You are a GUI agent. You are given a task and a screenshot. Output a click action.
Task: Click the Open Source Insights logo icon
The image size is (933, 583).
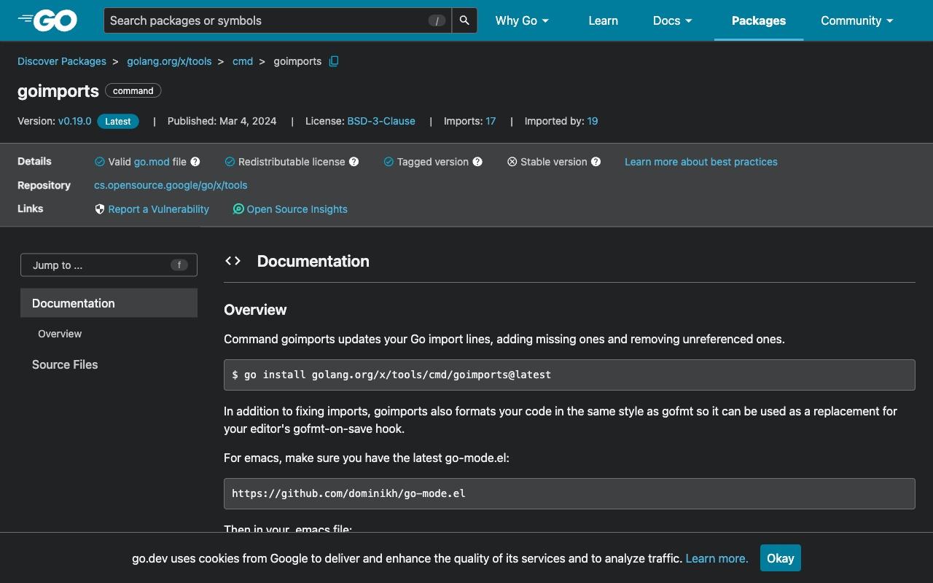click(238, 209)
